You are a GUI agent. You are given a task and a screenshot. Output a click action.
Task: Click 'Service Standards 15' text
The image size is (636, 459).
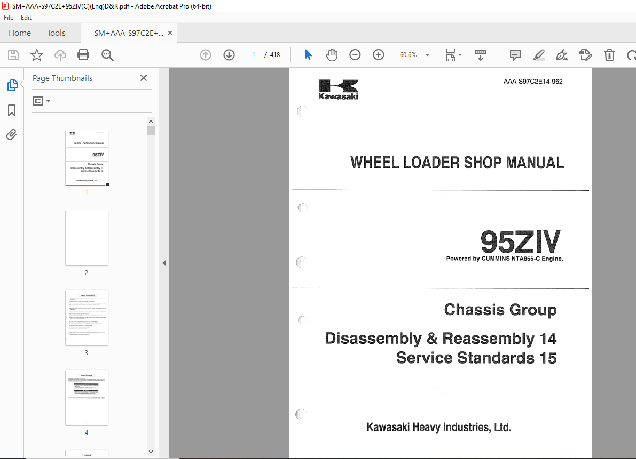tap(476, 358)
